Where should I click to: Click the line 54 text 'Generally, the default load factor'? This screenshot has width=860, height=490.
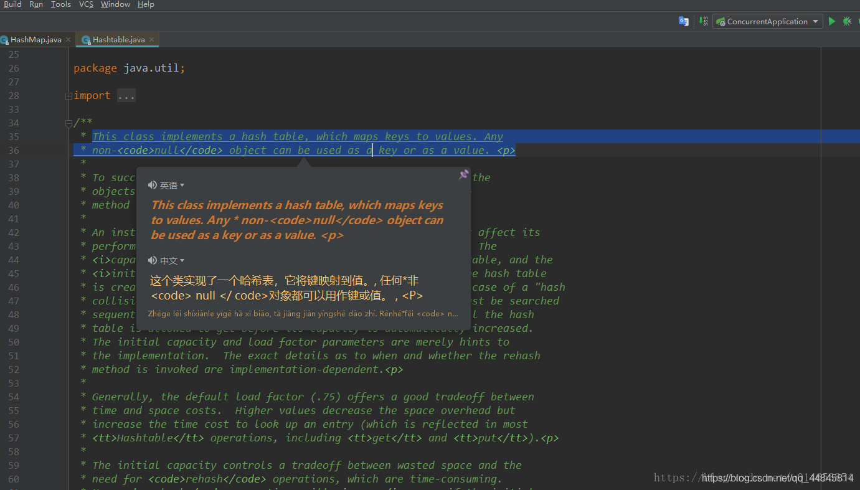click(198, 397)
